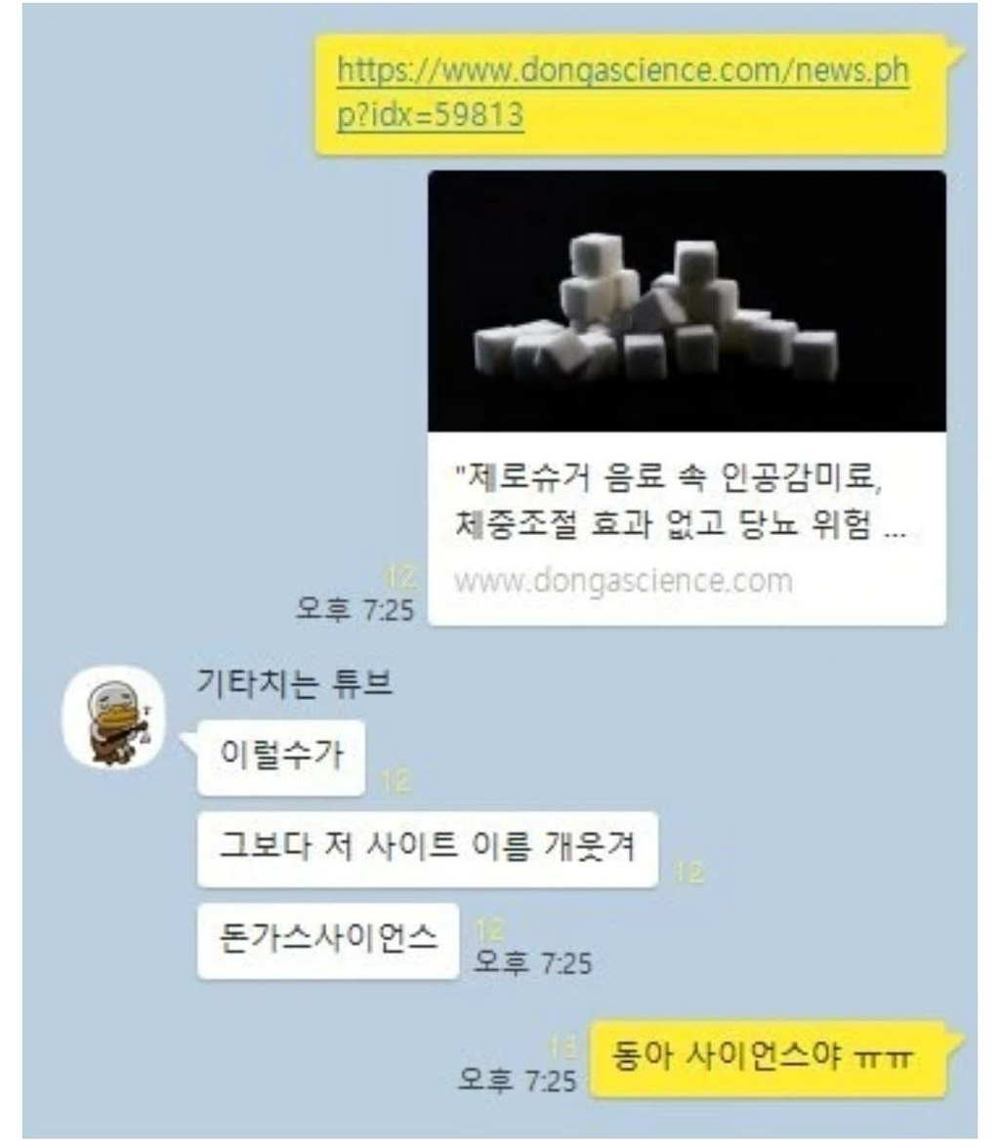
Task: Click the 오후 7:25 timestamp beside the preview card
Action: click(354, 609)
